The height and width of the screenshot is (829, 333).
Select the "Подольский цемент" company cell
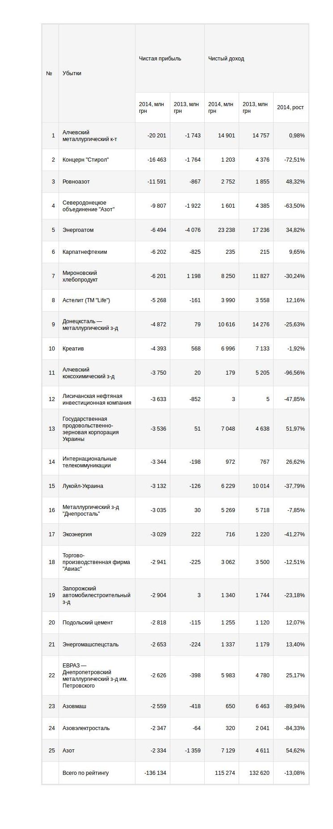(x=88, y=623)
